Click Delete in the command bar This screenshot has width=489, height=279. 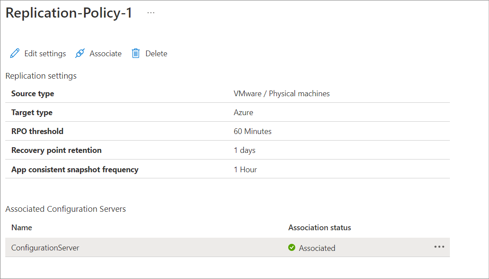156,53
